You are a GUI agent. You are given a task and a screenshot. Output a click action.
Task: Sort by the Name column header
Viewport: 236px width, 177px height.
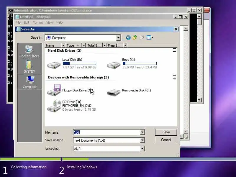(53, 45)
